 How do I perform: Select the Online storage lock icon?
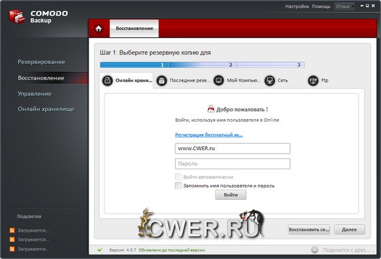click(107, 80)
